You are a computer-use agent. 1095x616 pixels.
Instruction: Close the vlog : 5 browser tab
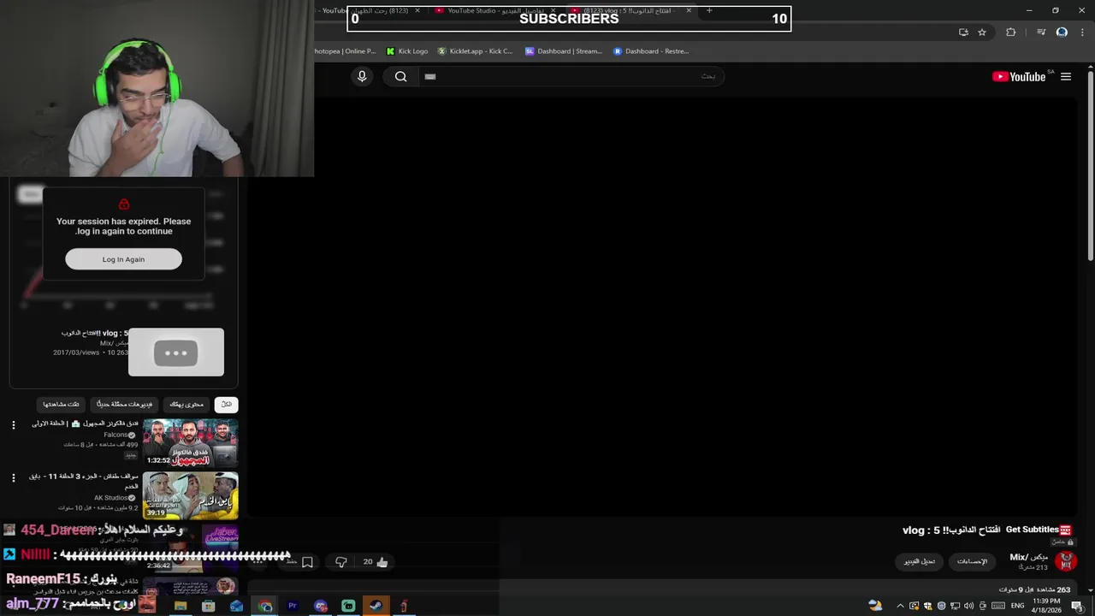pyautogui.click(x=689, y=10)
